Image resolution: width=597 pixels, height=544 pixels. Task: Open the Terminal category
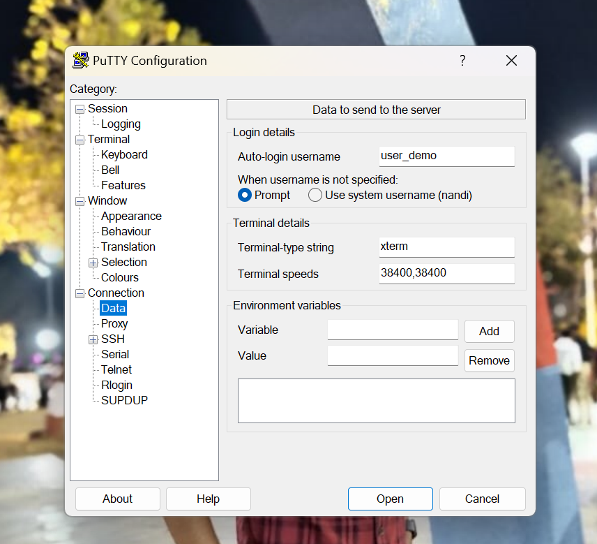(109, 139)
